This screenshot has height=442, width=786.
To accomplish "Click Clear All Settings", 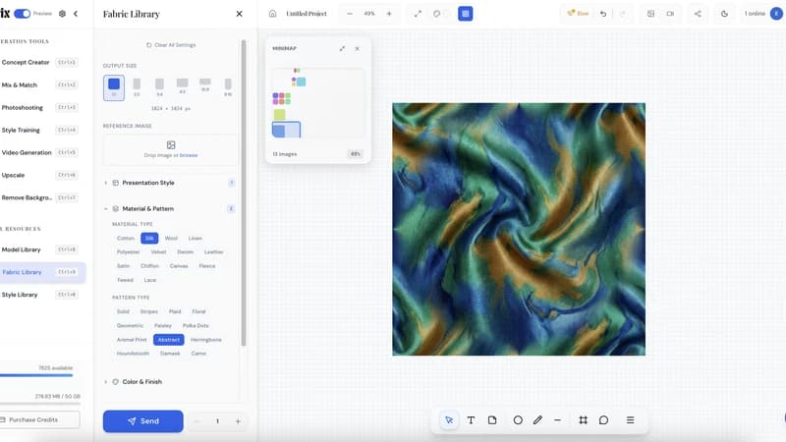I will [171, 45].
